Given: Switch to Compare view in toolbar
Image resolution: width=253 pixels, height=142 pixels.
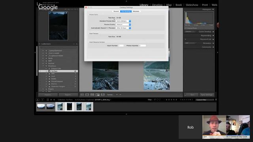Looking at the screenshot, I should pyautogui.click(x=92, y=95).
